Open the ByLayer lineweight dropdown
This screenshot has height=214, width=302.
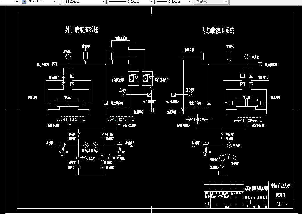pos(190,2)
